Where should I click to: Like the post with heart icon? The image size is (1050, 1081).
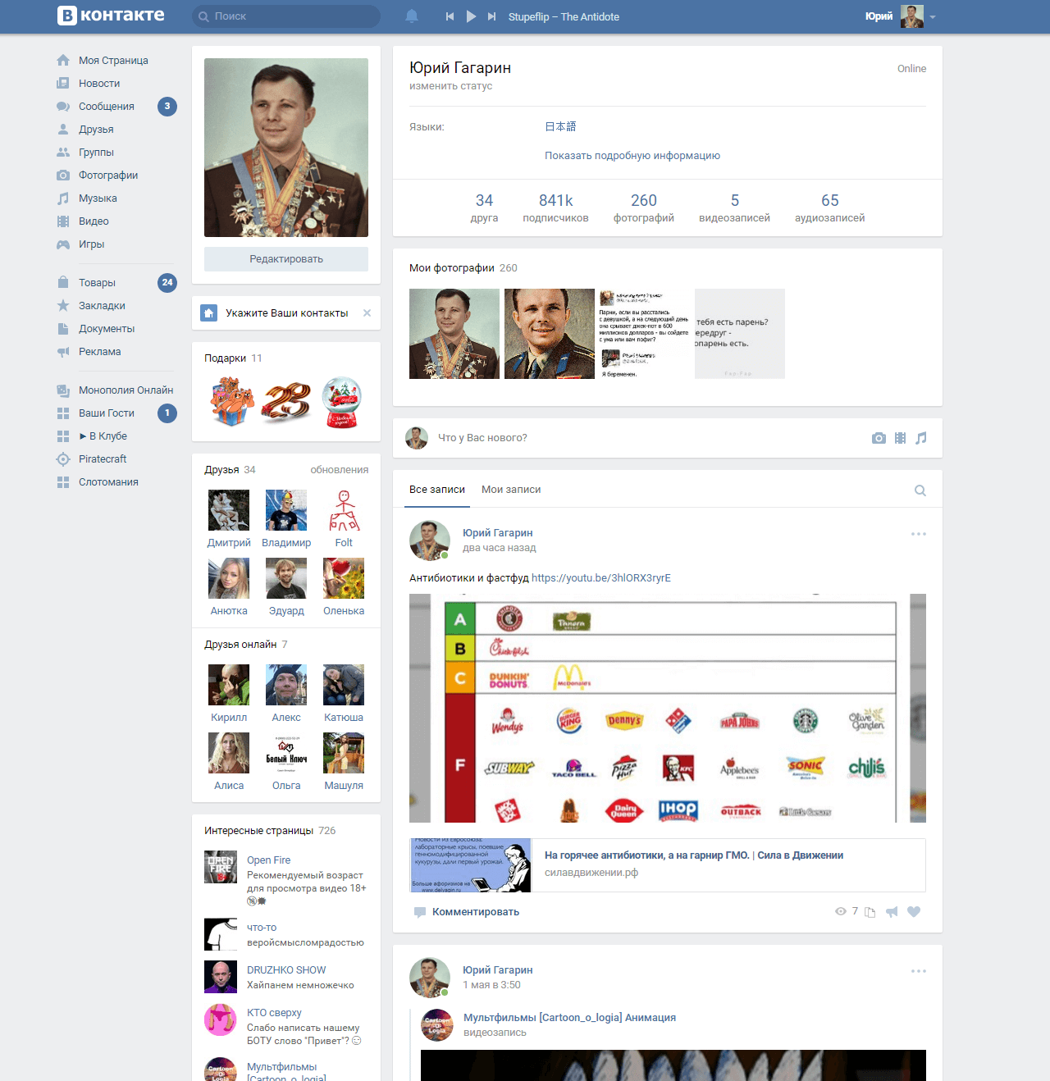[914, 912]
